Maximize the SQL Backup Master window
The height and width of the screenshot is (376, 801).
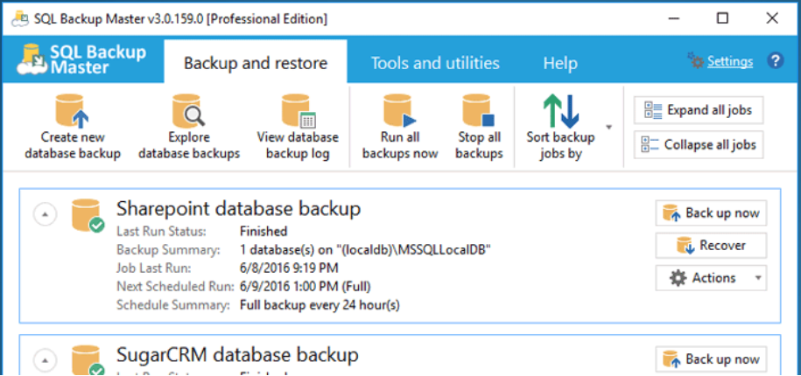(722, 19)
